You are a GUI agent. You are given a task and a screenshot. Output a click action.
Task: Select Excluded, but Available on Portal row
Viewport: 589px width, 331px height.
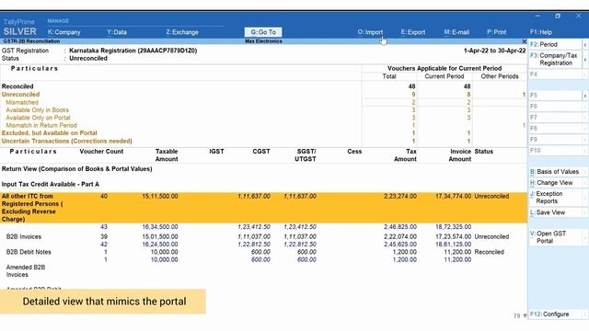(x=264, y=132)
